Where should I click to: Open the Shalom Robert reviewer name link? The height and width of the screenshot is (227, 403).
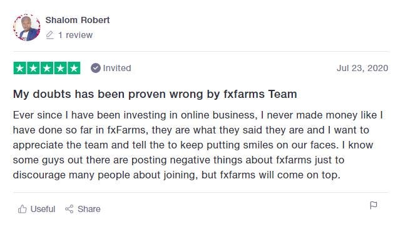[78, 20]
